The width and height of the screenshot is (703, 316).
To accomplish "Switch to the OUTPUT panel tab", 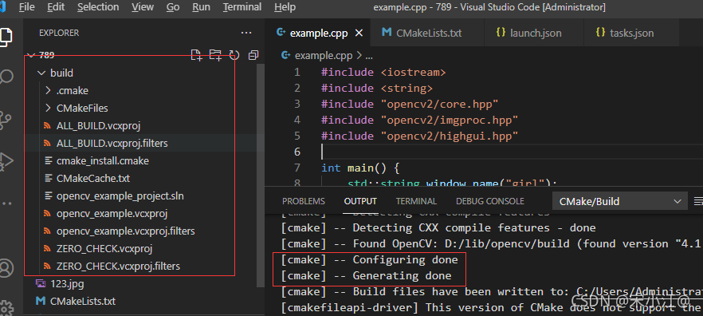I will 360,202.
